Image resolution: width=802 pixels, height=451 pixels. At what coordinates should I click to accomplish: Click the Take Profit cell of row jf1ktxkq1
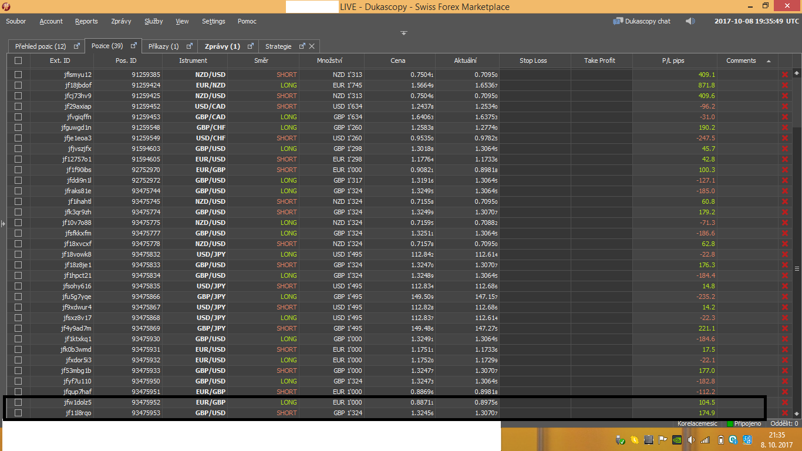click(601, 339)
